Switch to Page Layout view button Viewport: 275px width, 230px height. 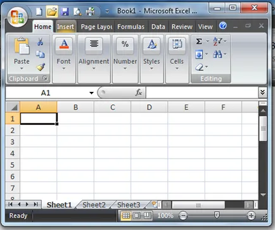(x=136, y=215)
